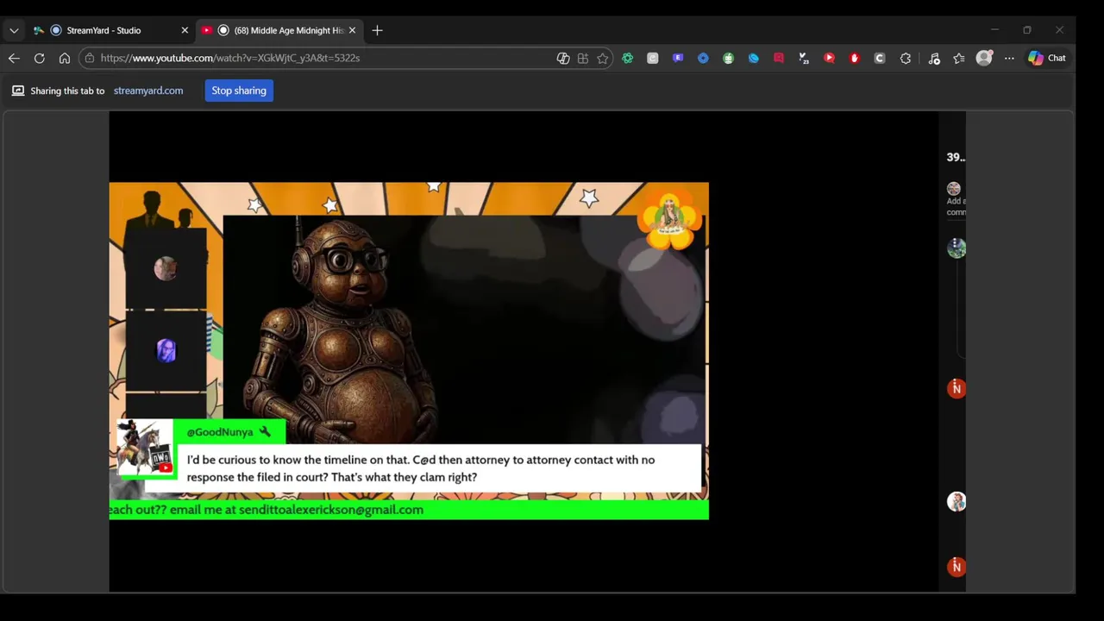Screen dimensions: 1104x621
Task: Open the Copilot page tools icon in address bar
Action: click(x=563, y=58)
